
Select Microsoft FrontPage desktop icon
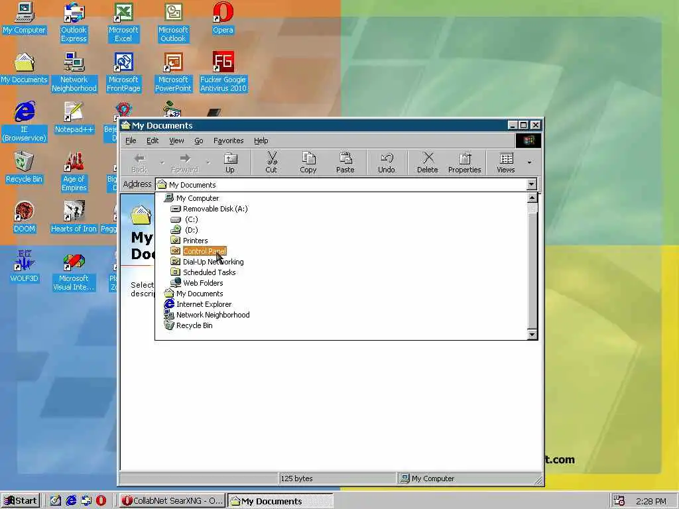(x=123, y=72)
